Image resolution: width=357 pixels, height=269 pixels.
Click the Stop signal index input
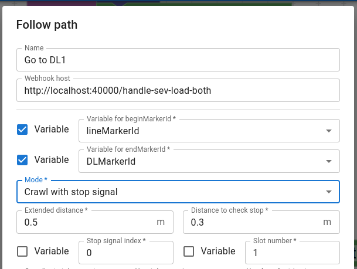point(126,253)
